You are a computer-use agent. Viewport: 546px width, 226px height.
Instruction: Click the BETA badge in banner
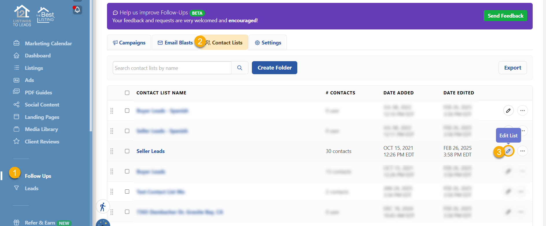coord(197,13)
